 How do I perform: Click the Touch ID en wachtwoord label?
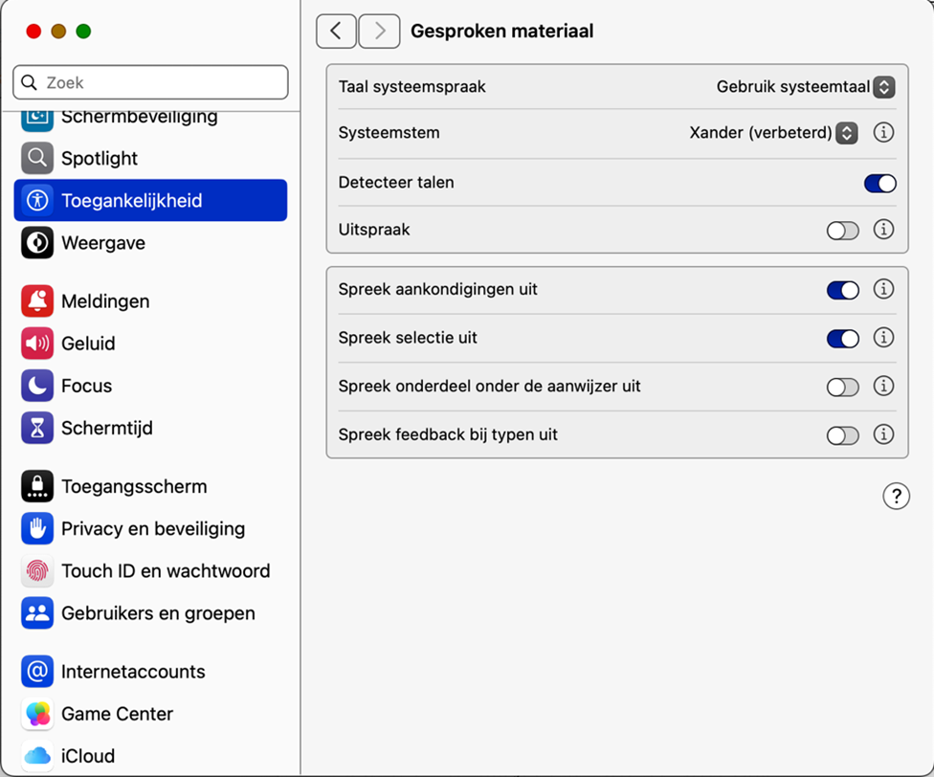point(166,571)
